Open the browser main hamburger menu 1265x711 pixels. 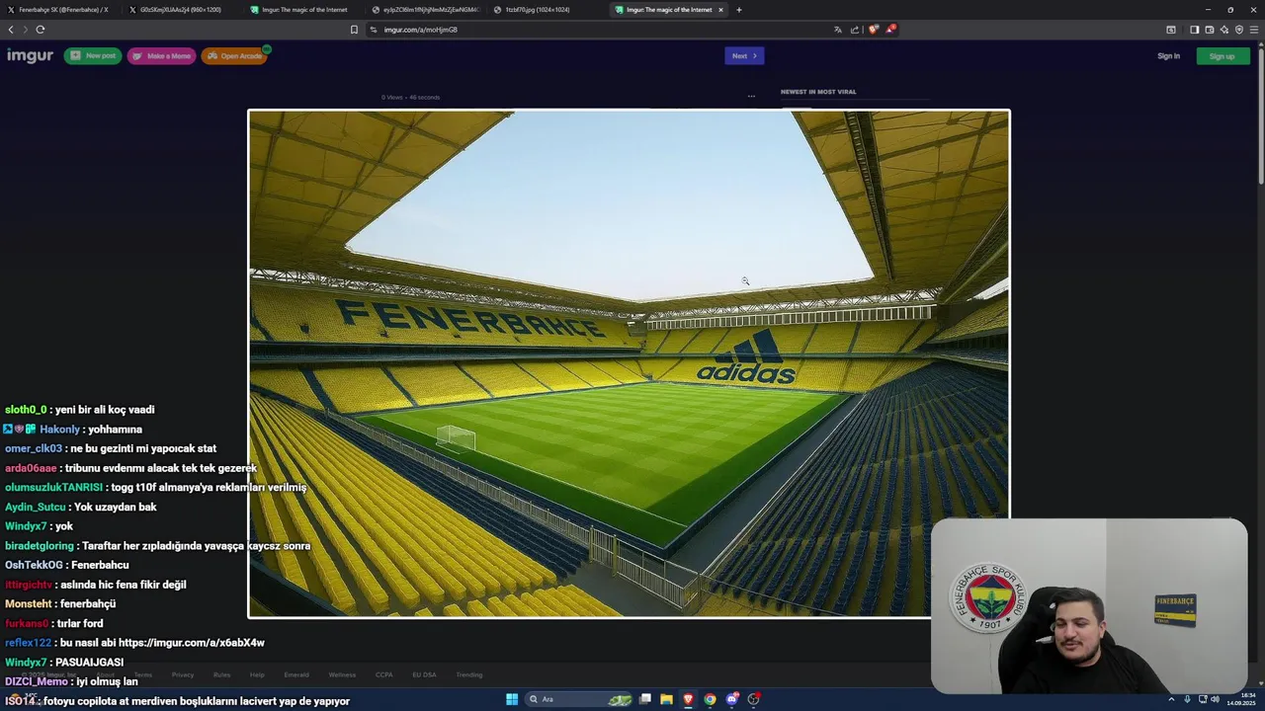(x=1254, y=30)
